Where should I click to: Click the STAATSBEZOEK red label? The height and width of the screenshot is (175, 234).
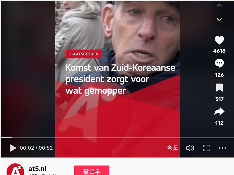[x=83, y=54]
